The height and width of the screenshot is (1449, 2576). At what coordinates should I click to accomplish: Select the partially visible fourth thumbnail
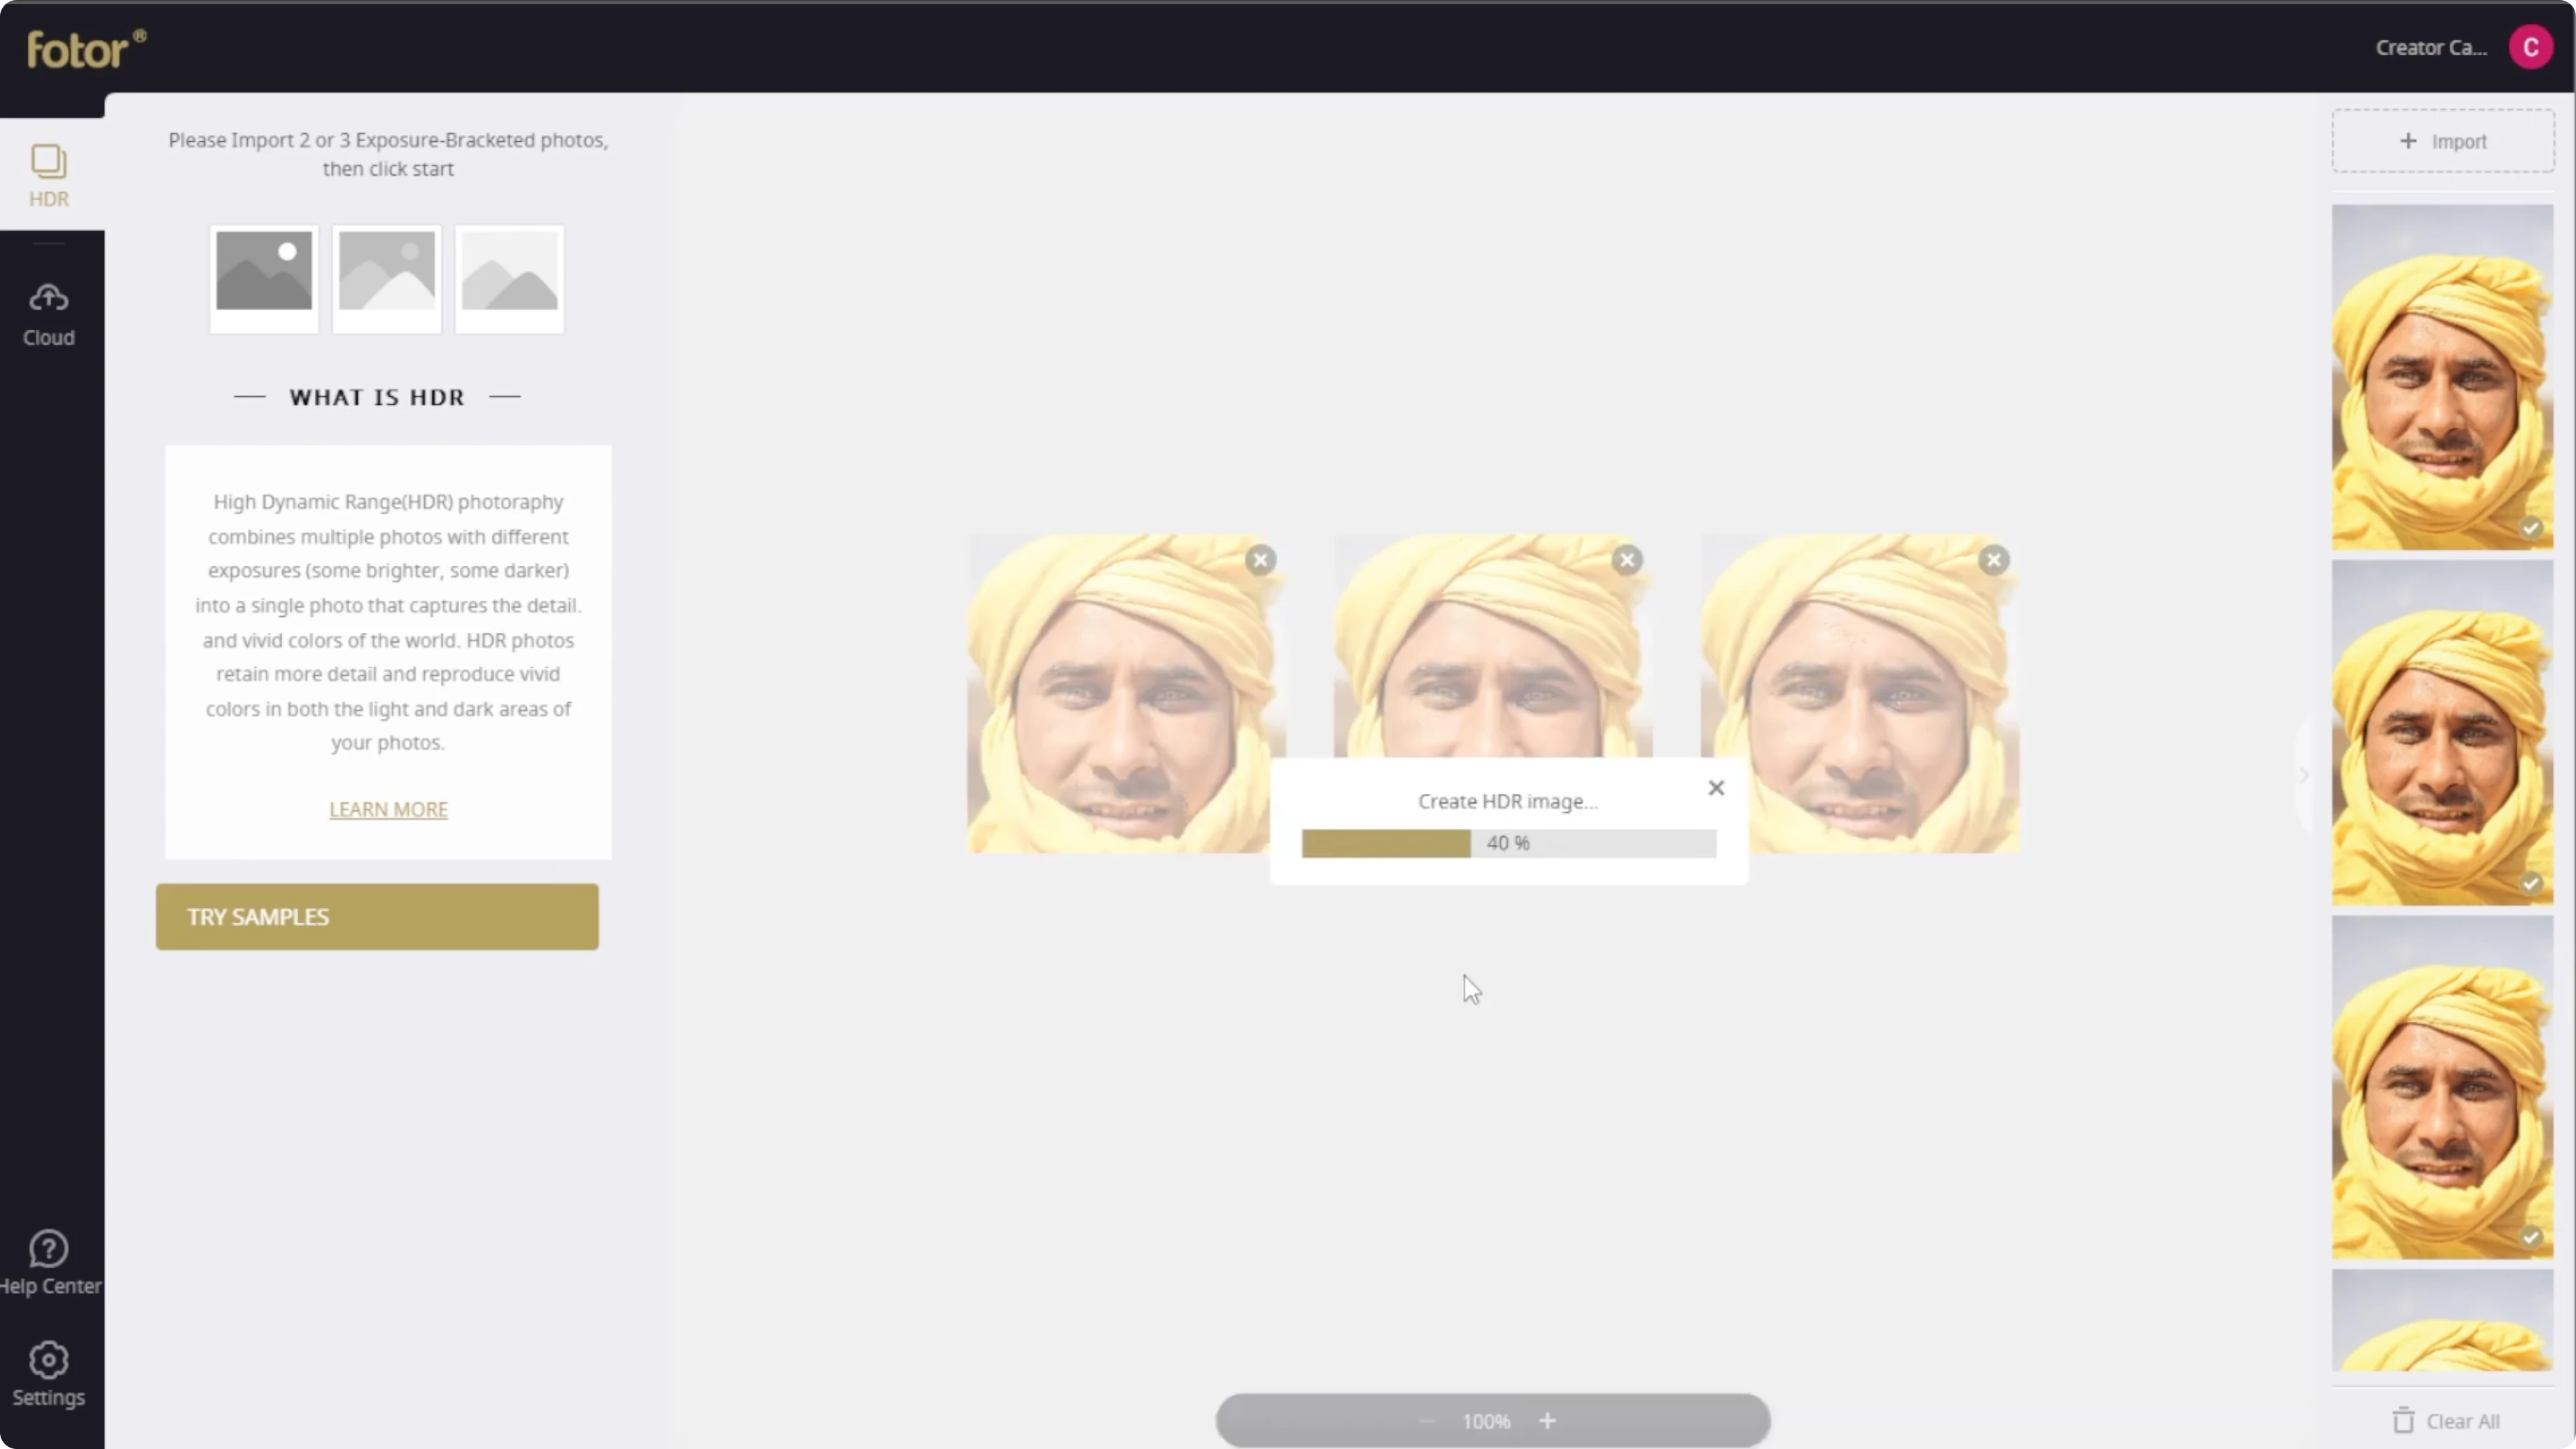(2442, 1320)
